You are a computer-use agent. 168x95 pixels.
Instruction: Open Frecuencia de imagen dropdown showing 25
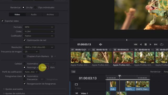coord(31,52)
